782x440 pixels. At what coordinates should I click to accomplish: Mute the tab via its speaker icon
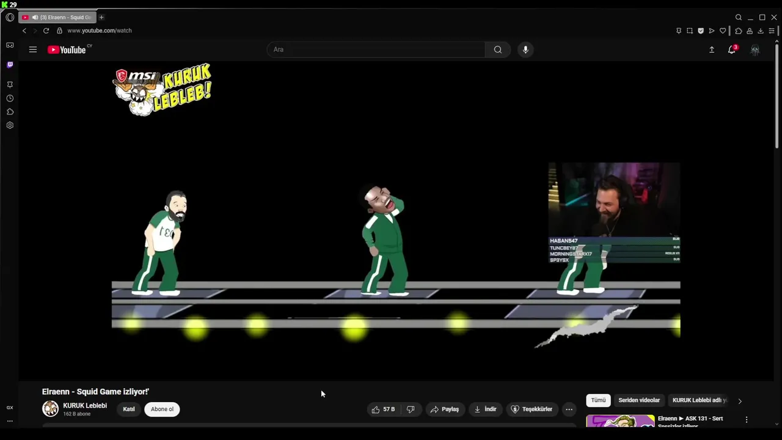[x=35, y=17]
